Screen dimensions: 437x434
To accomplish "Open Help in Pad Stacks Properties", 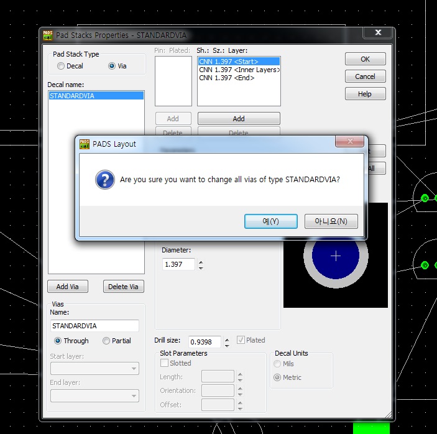I will [365, 94].
